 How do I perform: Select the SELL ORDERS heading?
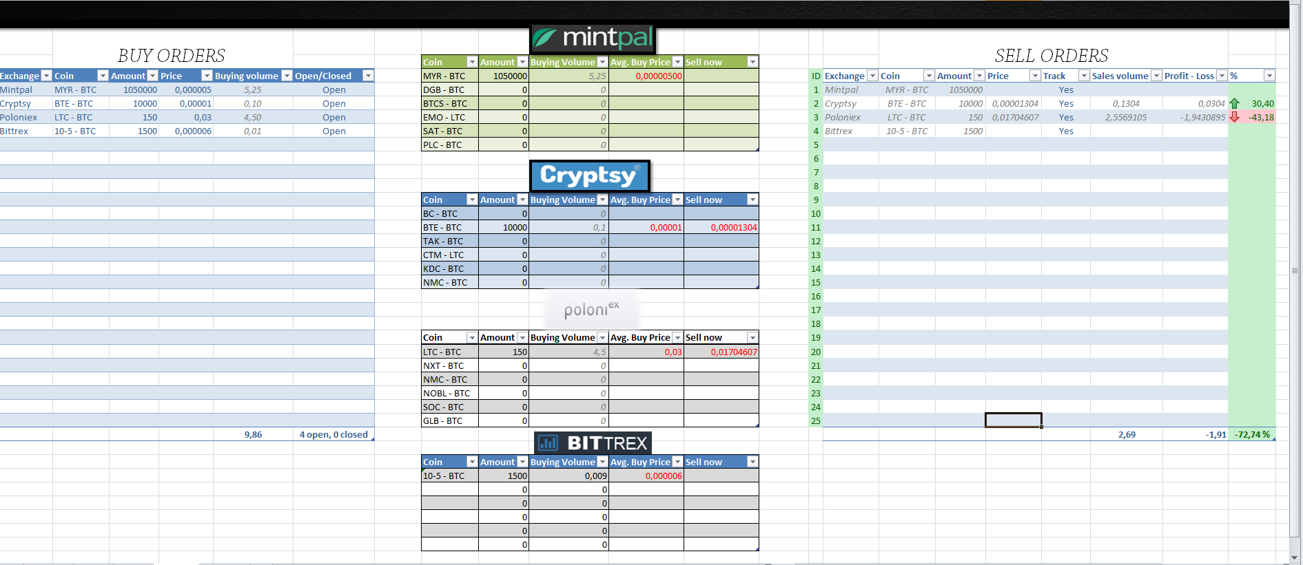1051,56
